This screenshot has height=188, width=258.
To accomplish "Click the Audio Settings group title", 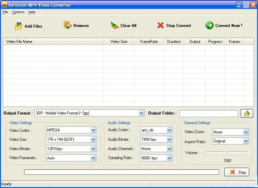I will 119,123.
